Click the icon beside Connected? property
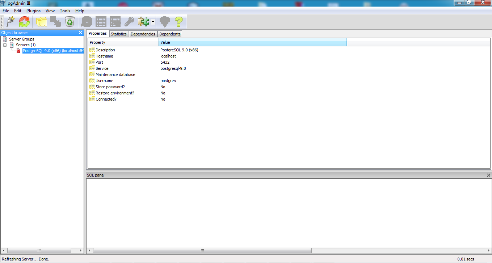The height and width of the screenshot is (263, 492). coord(92,99)
